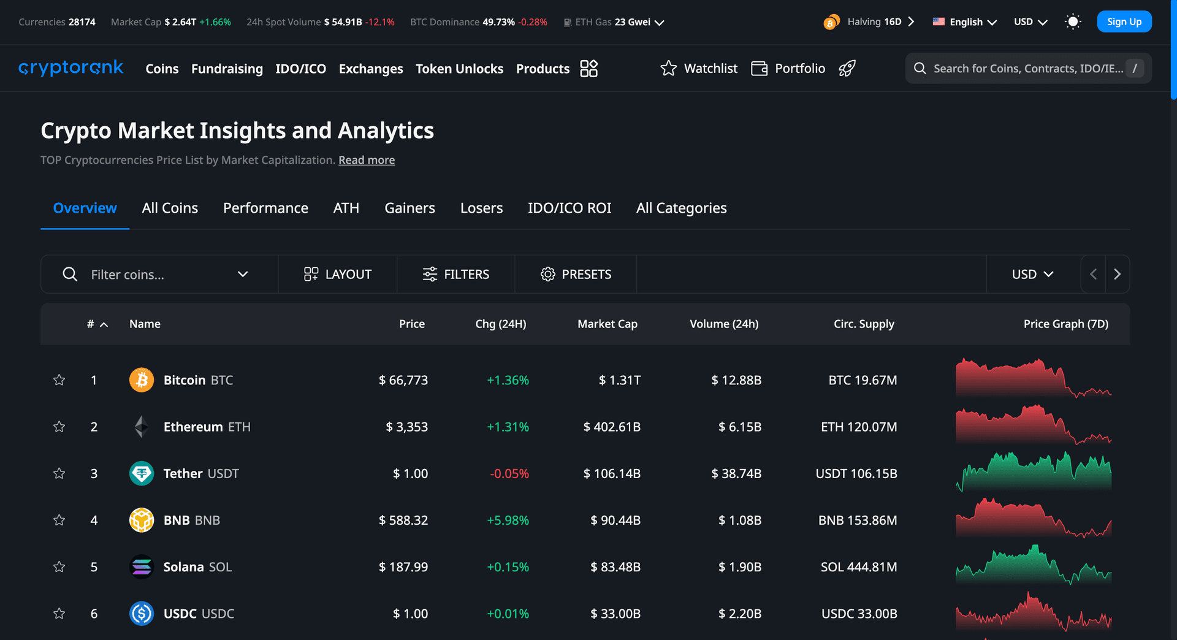Star BNB to add to watchlist
This screenshot has height=640, width=1177.
coord(59,520)
